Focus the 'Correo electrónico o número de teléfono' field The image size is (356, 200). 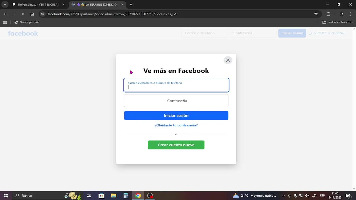coord(176,85)
